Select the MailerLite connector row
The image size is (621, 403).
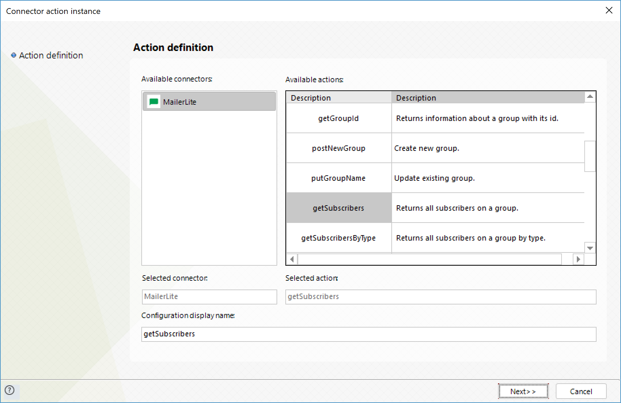[x=209, y=102]
